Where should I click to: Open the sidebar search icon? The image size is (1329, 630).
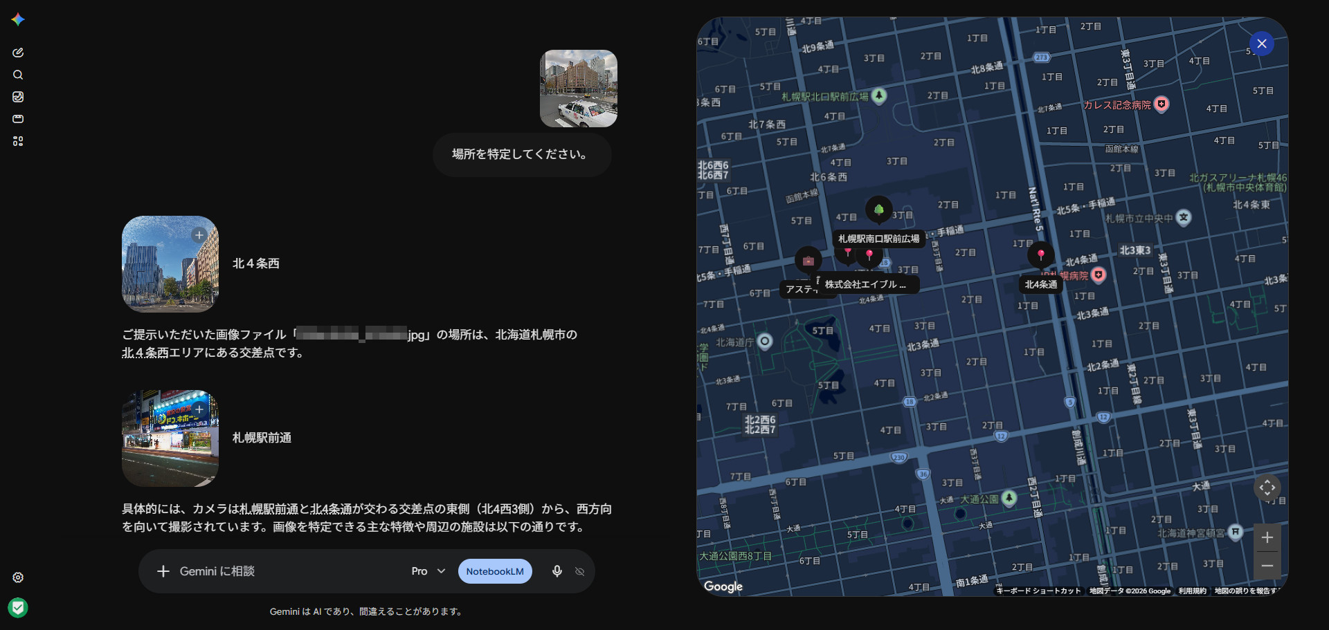[x=18, y=75]
